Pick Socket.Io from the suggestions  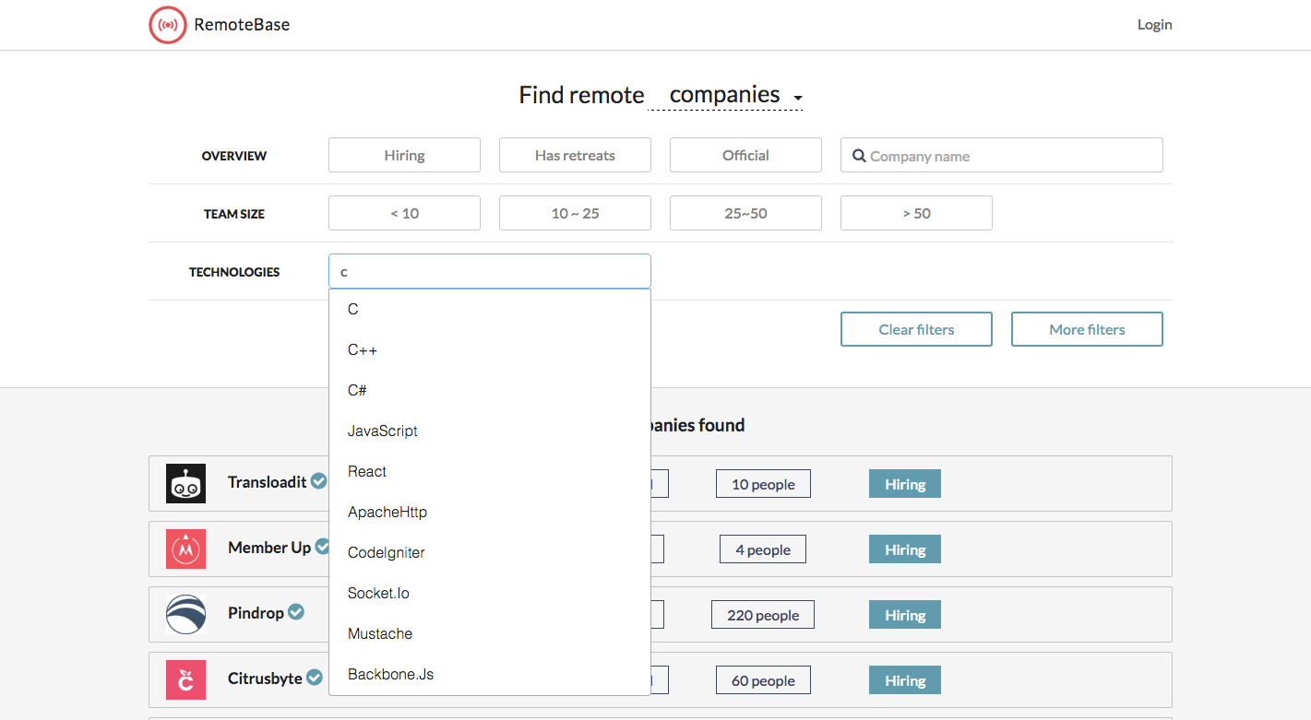tap(490, 594)
